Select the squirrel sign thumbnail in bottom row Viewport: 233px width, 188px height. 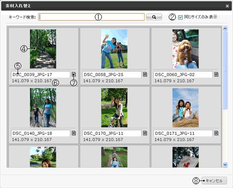pos(186,157)
